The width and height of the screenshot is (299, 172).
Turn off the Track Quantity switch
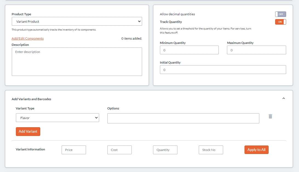pyautogui.click(x=280, y=22)
